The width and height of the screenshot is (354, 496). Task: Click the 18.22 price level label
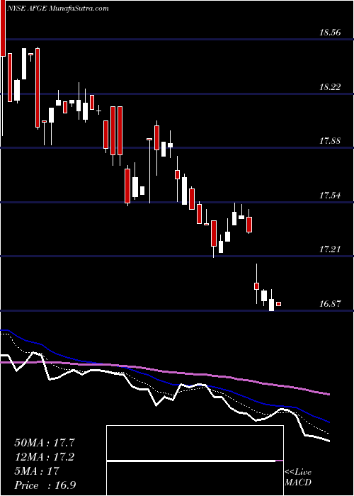pyautogui.click(x=330, y=86)
